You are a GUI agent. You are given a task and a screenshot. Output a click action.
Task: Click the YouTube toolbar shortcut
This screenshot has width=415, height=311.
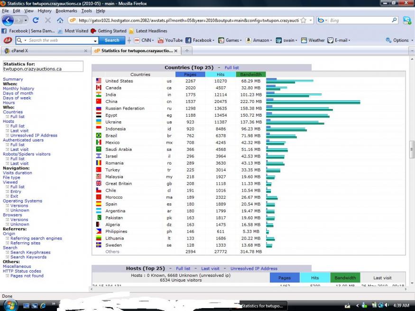(x=170, y=40)
